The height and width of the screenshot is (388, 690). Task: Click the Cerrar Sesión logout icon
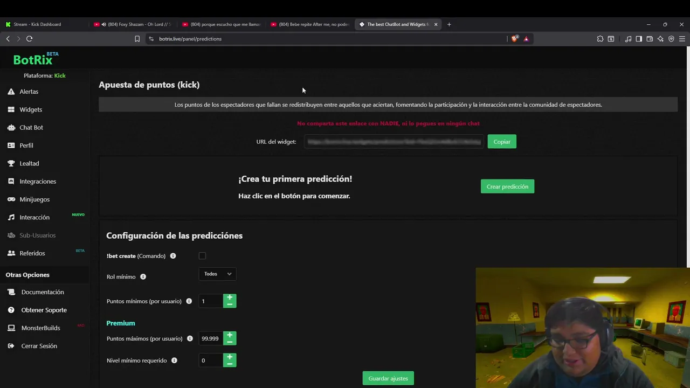pyautogui.click(x=11, y=346)
